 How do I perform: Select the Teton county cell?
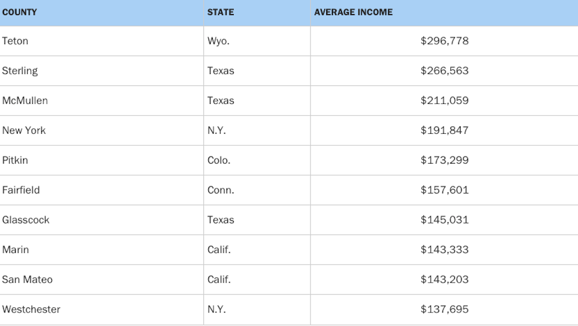[x=15, y=41]
